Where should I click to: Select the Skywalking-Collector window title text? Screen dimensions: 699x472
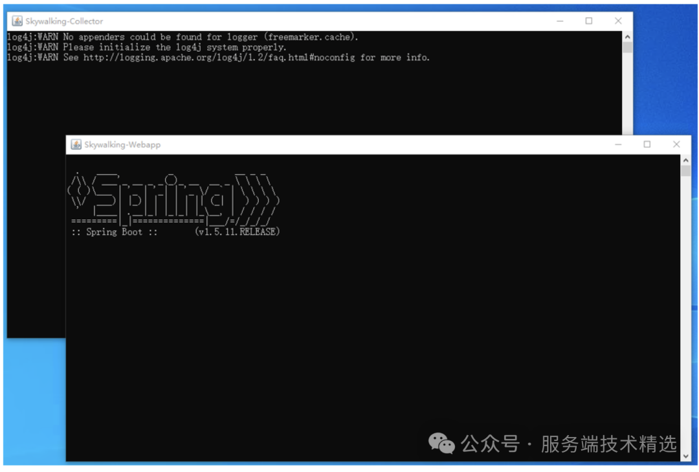64,21
